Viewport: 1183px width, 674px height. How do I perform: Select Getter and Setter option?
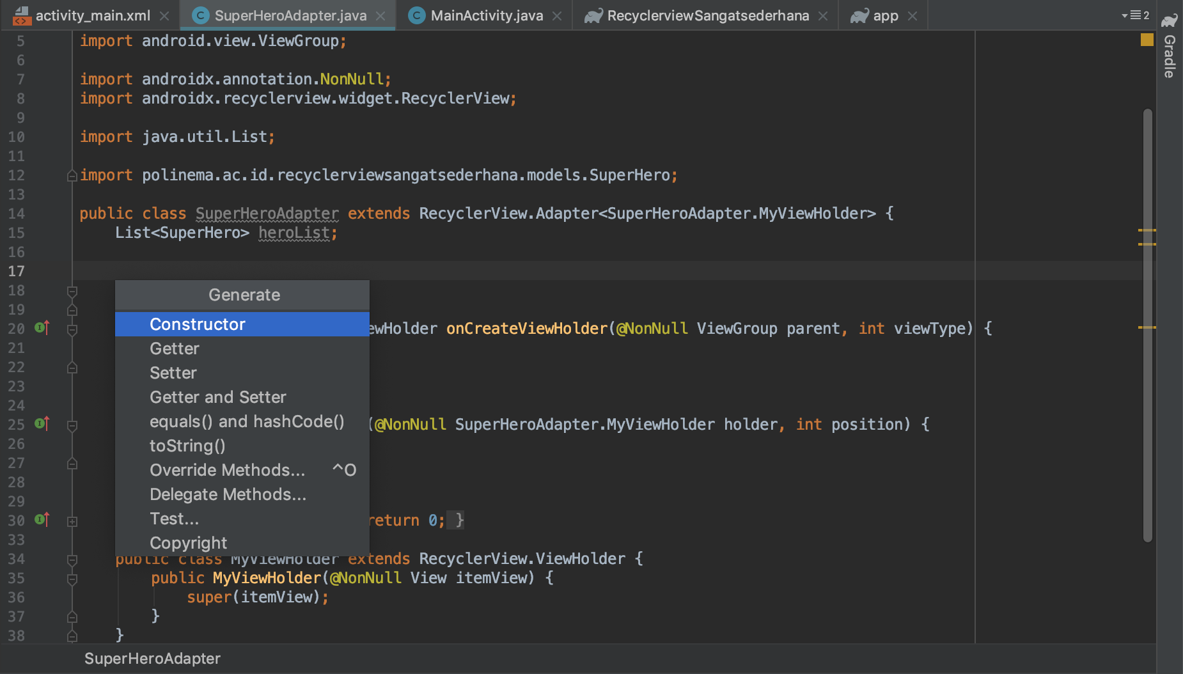tap(242, 397)
